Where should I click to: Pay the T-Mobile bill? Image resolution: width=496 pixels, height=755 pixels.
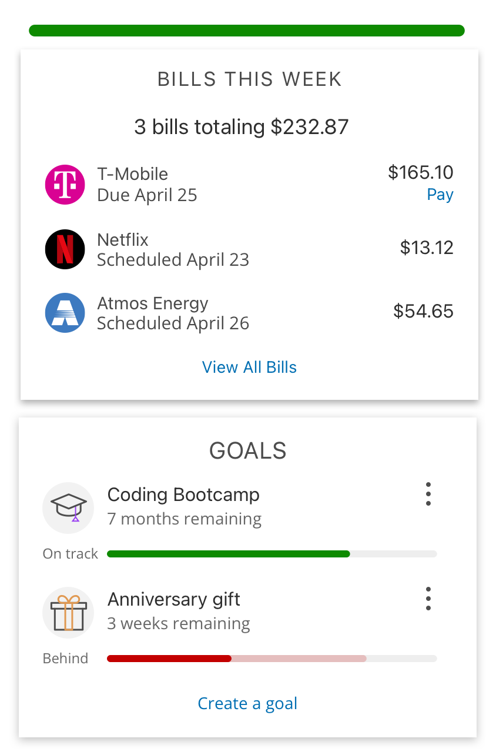440,195
